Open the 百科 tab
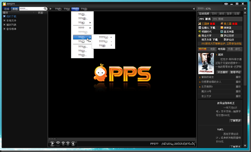The width and height of the screenshot is (251, 152). [x=214, y=14]
